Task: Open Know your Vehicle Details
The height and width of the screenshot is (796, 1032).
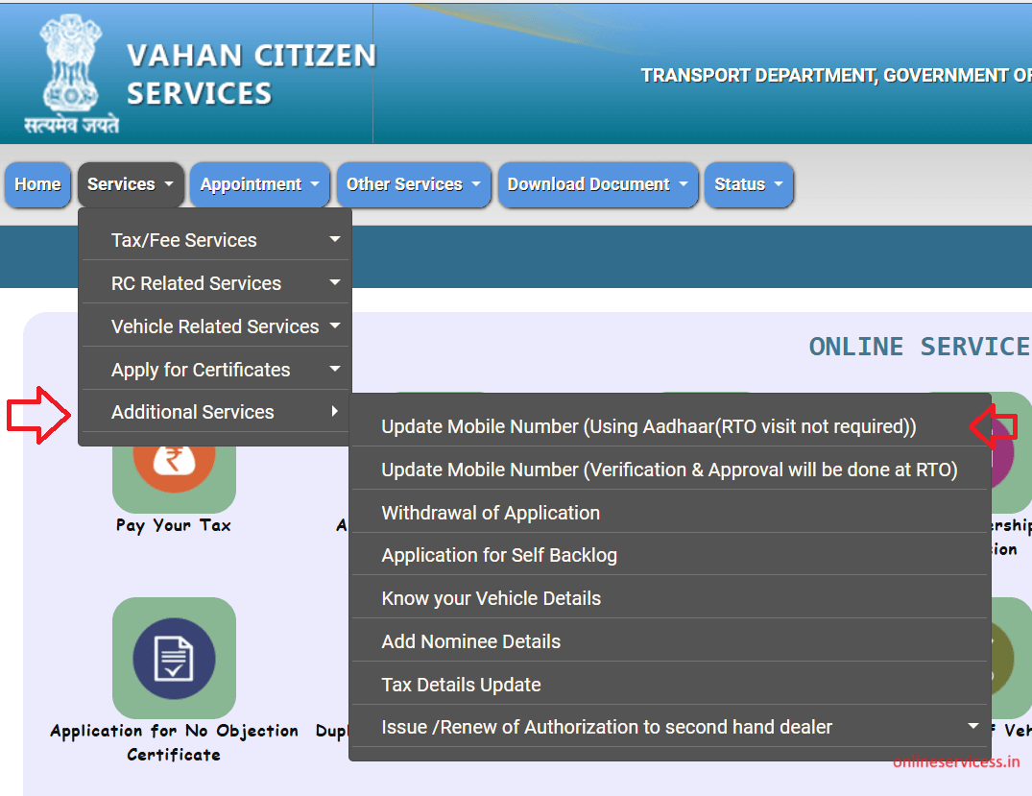Action: (x=670, y=598)
